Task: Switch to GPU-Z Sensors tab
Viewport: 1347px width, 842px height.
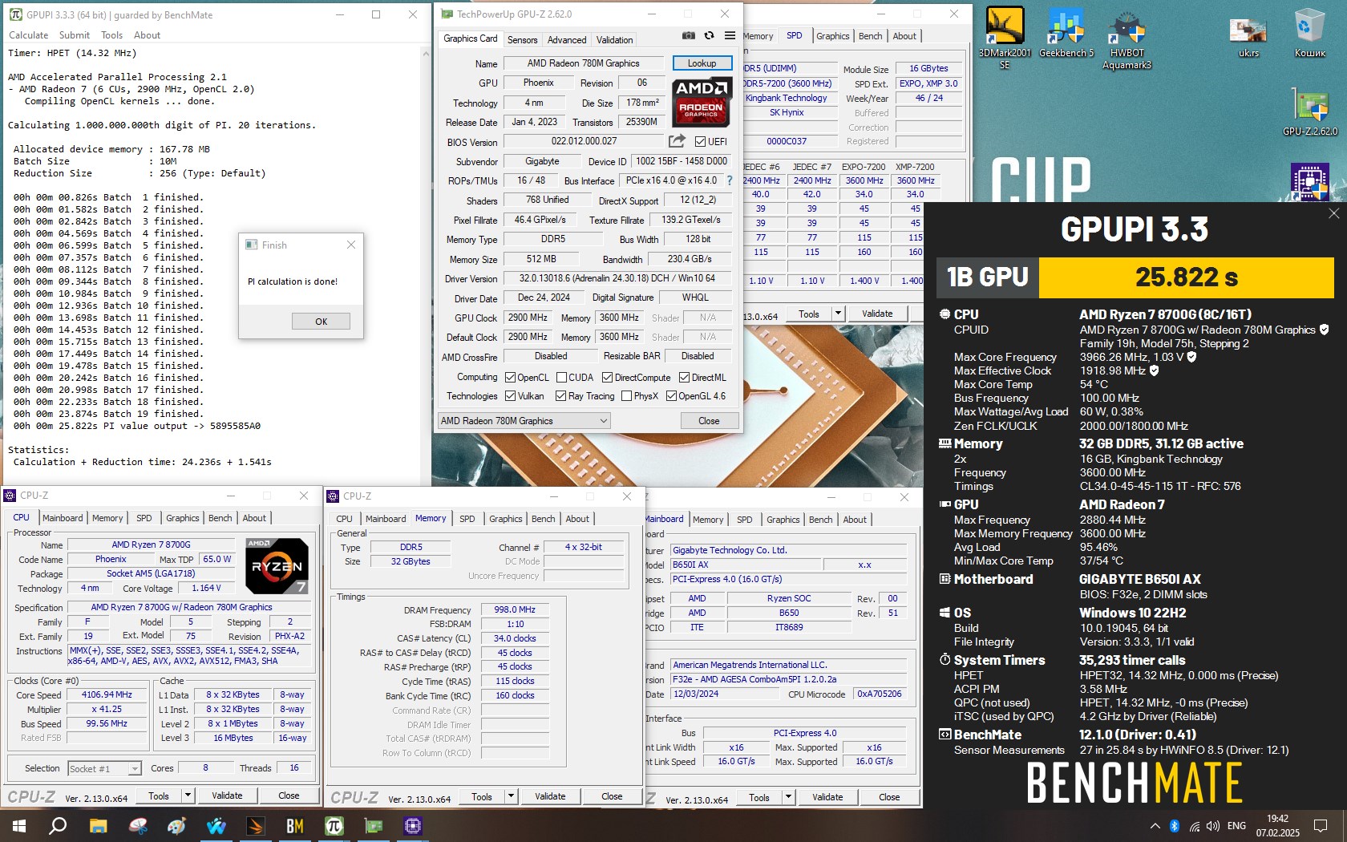Action: [523, 39]
